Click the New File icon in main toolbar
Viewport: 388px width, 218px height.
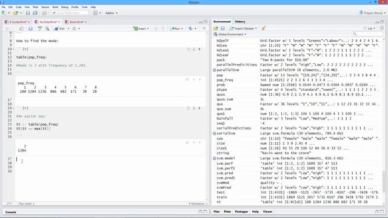tap(3, 13)
